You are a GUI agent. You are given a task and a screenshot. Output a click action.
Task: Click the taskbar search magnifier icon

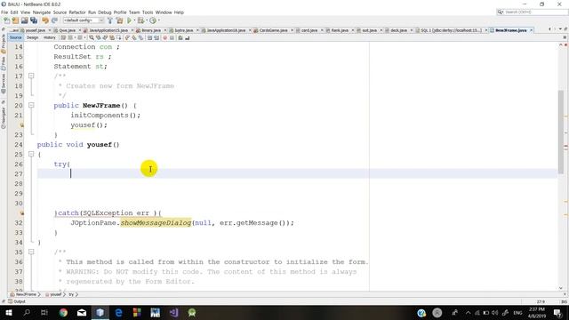pos(27,312)
